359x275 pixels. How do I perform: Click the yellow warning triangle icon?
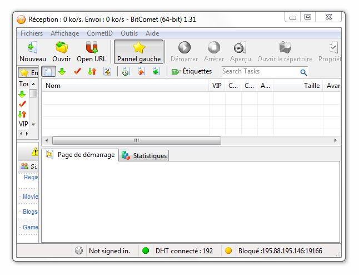coord(35,151)
